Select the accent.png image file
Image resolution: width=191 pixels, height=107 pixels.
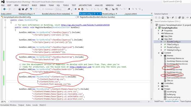tap(172, 92)
